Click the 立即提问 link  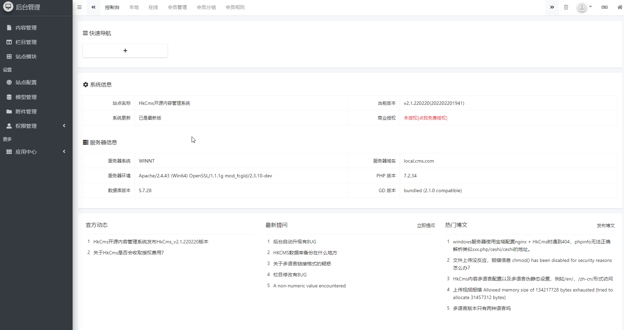coord(426,225)
